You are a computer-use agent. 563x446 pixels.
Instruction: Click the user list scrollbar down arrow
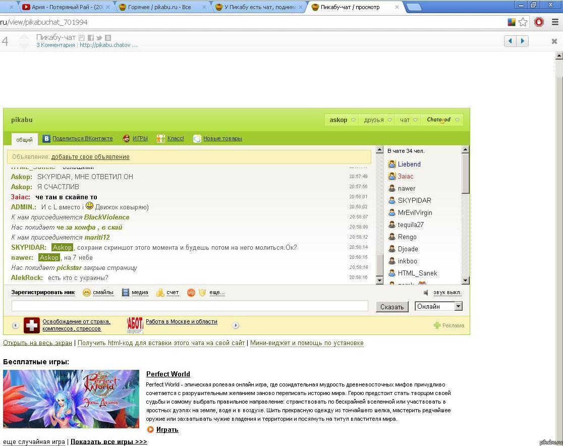[x=465, y=280]
